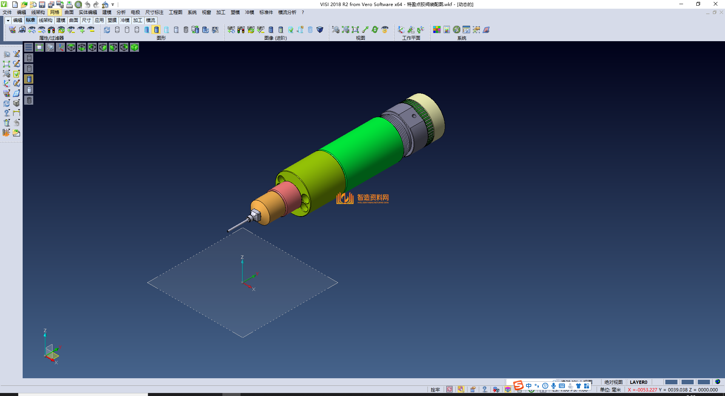The image size is (725, 396).
Task: Click the Sogou microphone voice input icon
Action: [x=554, y=386]
